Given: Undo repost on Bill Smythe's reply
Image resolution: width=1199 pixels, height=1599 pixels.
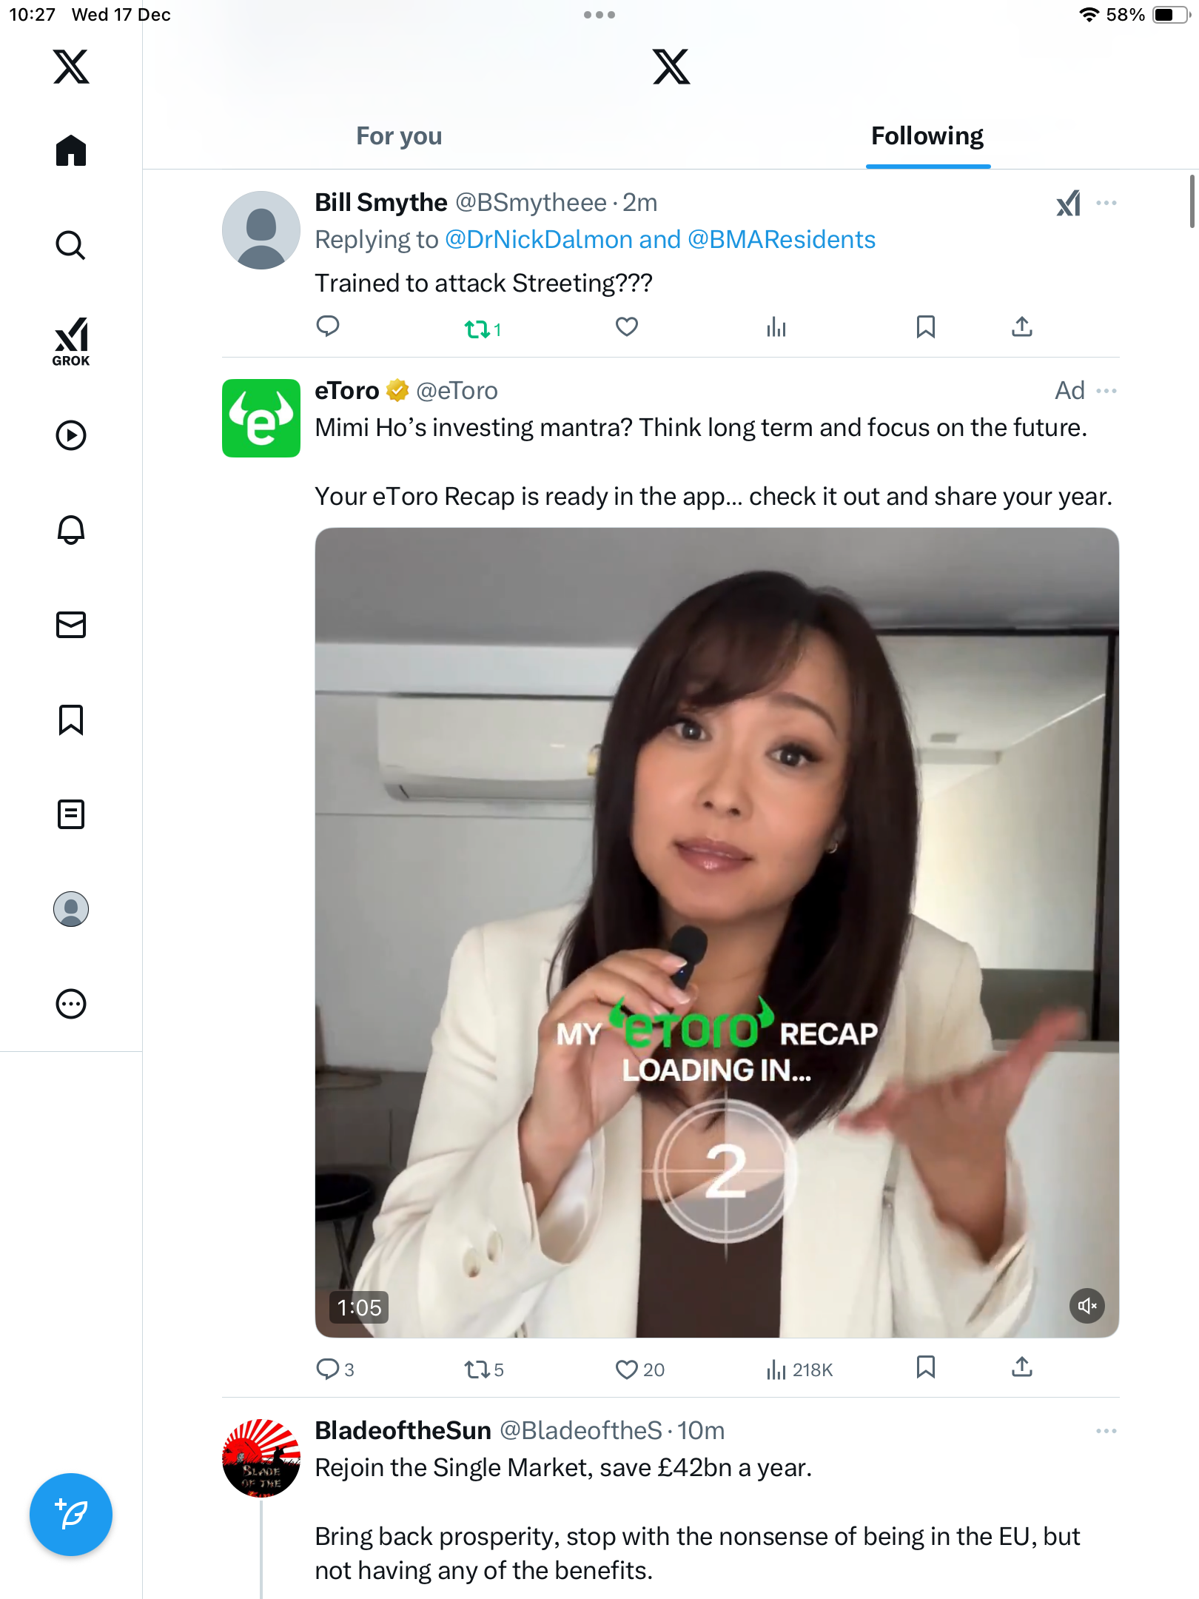Looking at the screenshot, I should 477,329.
